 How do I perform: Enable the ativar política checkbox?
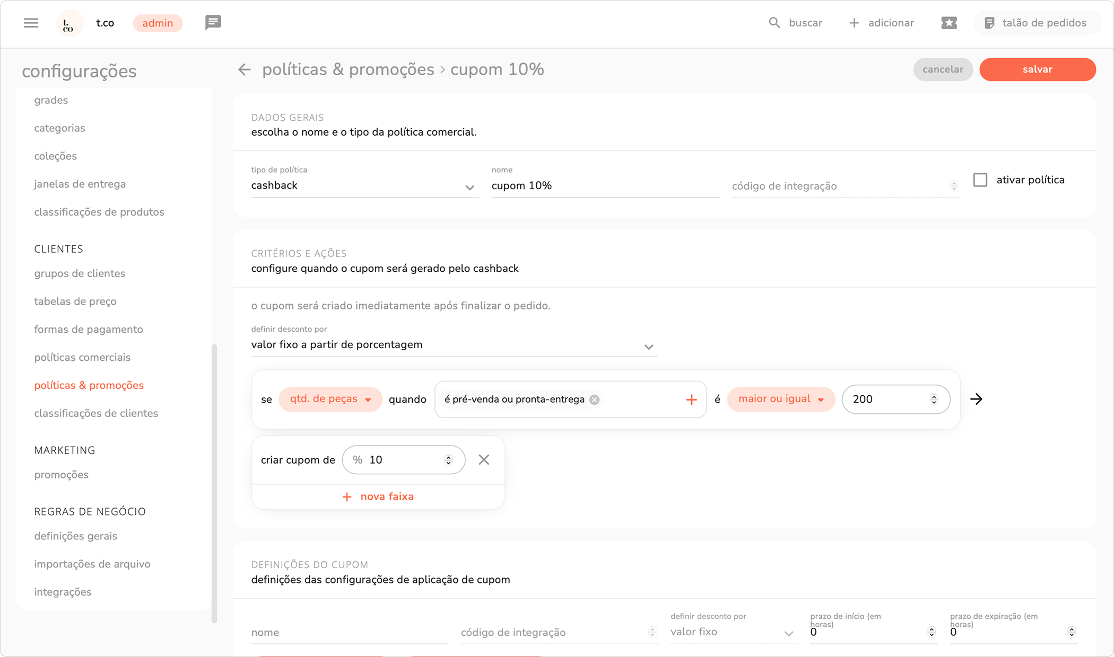pos(980,180)
